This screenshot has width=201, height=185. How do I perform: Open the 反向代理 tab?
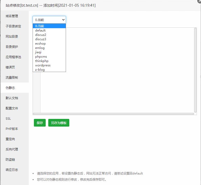[15, 149]
